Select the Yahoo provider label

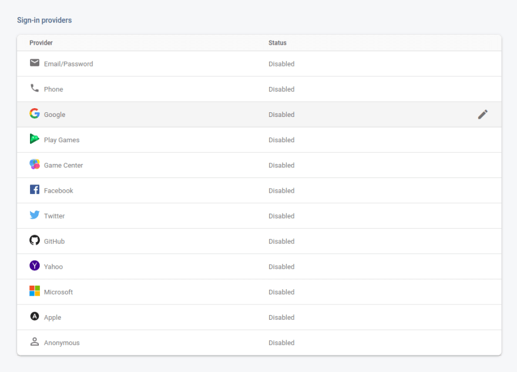[x=53, y=267]
